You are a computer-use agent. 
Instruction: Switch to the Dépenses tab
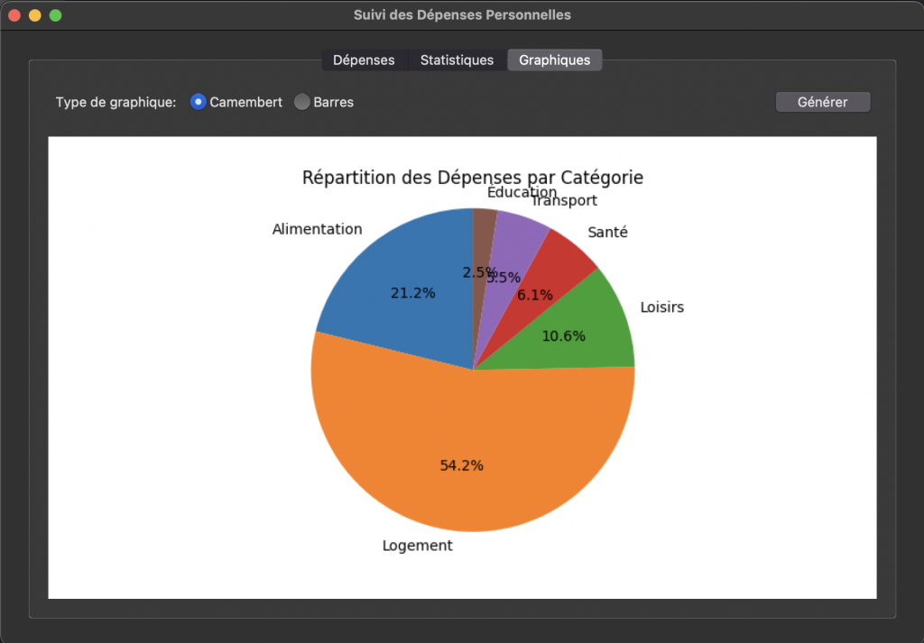click(364, 60)
